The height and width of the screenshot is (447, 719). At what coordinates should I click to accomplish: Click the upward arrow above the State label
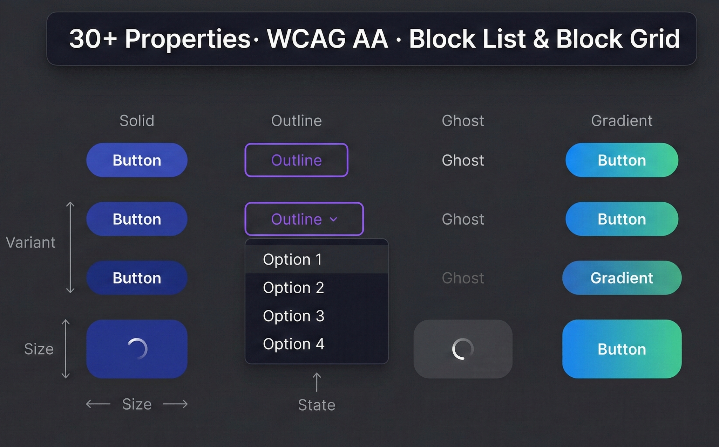tap(317, 382)
